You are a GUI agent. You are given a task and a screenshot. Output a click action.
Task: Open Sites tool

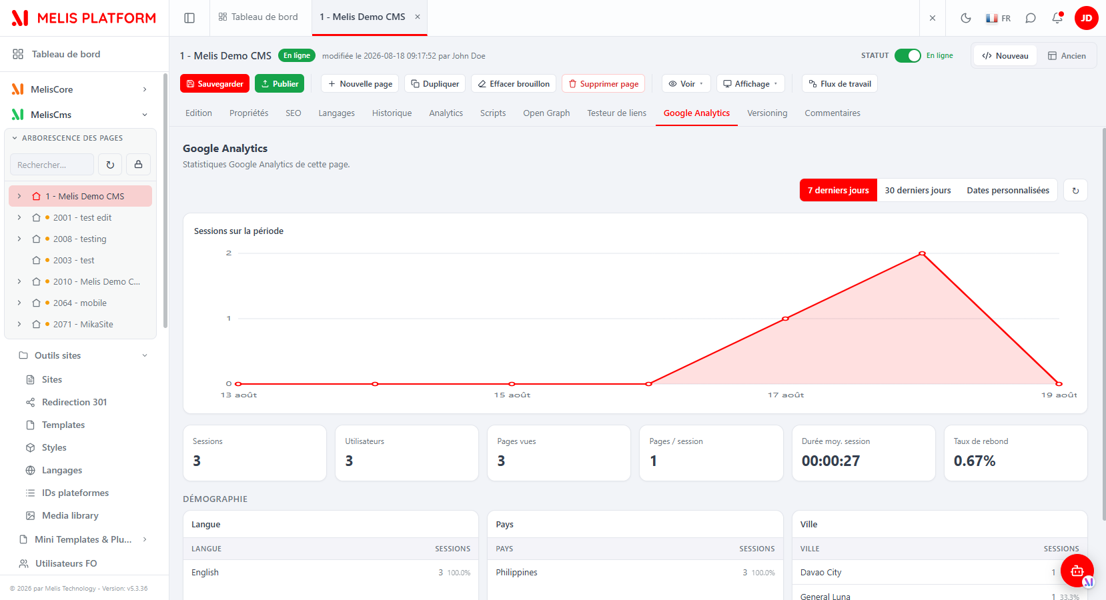coord(51,379)
